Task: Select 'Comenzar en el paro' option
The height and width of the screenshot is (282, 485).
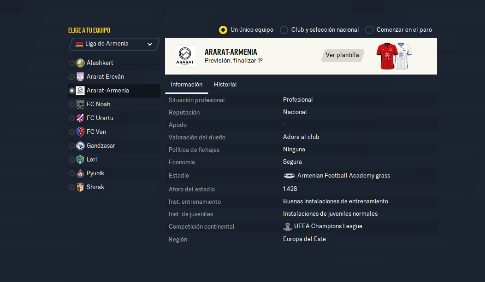Action: (369, 30)
